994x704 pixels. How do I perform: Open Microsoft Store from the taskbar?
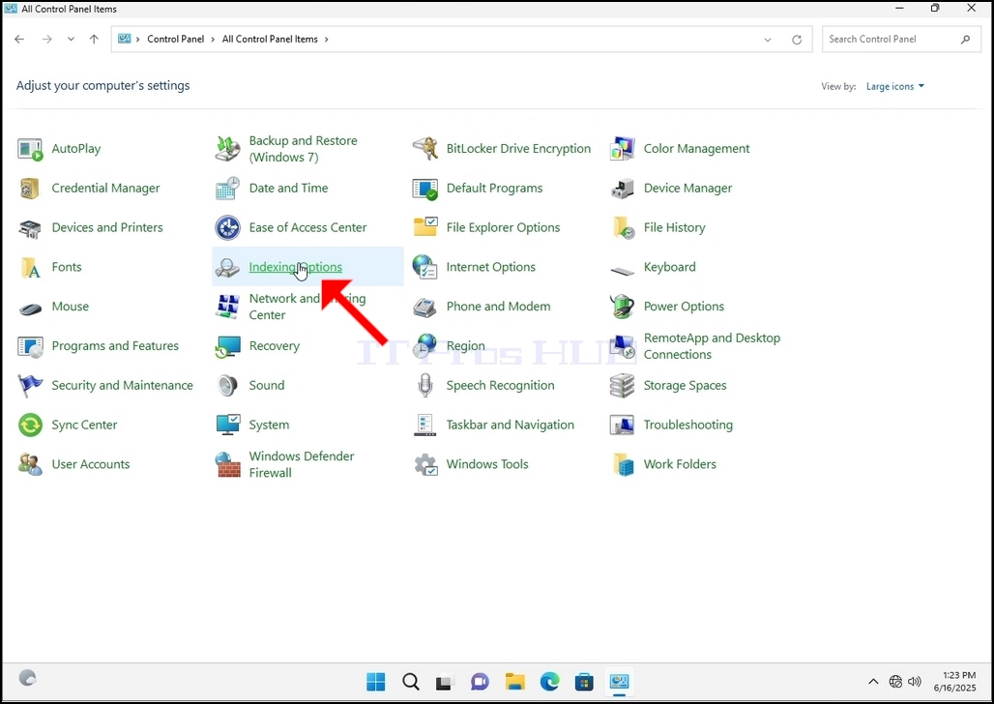click(584, 682)
